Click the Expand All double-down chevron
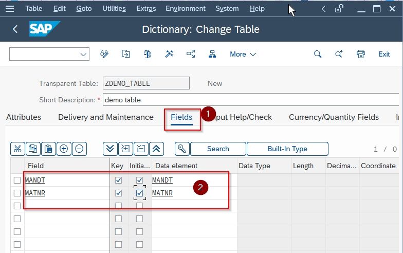 (x=110, y=149)
